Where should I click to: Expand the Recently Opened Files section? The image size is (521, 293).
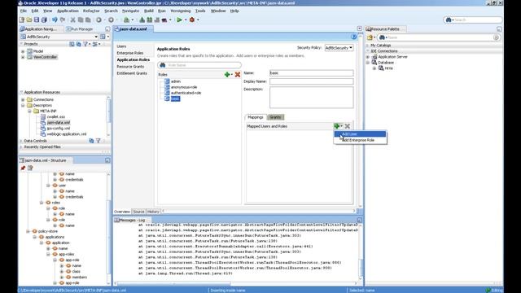coord(21,146)
